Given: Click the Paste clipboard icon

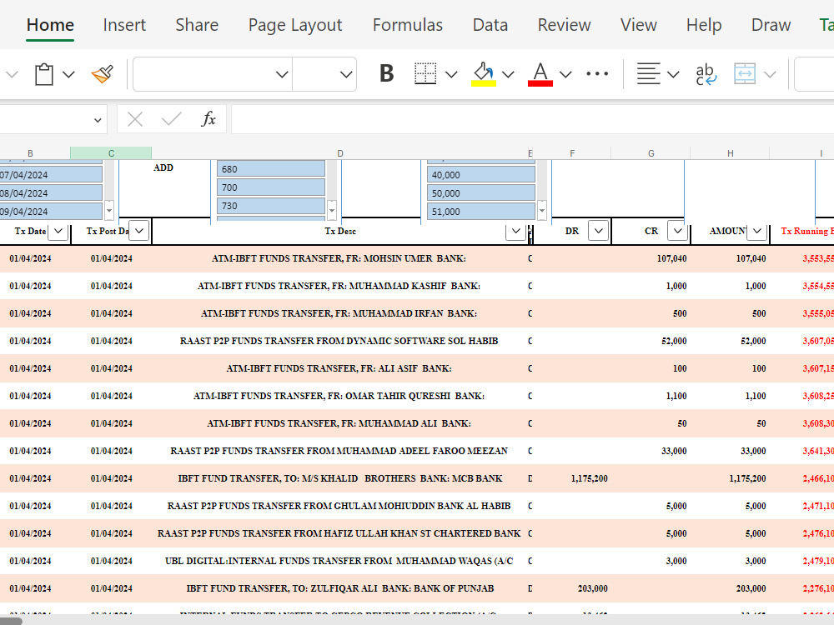Looking at the screenshot, I should pos(44,74).
